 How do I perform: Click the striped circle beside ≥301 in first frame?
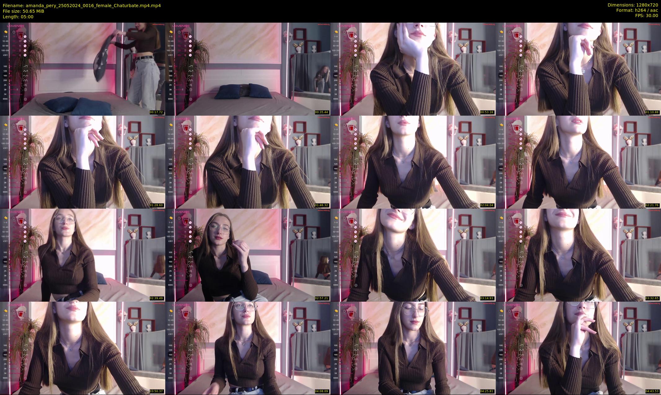(x=25, y=55)
